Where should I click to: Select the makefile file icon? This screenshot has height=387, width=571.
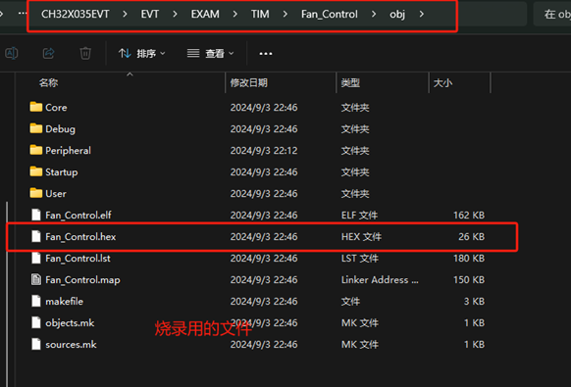(36, 301)
